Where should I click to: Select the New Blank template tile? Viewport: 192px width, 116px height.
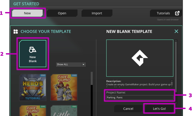[x=33, y=54]
